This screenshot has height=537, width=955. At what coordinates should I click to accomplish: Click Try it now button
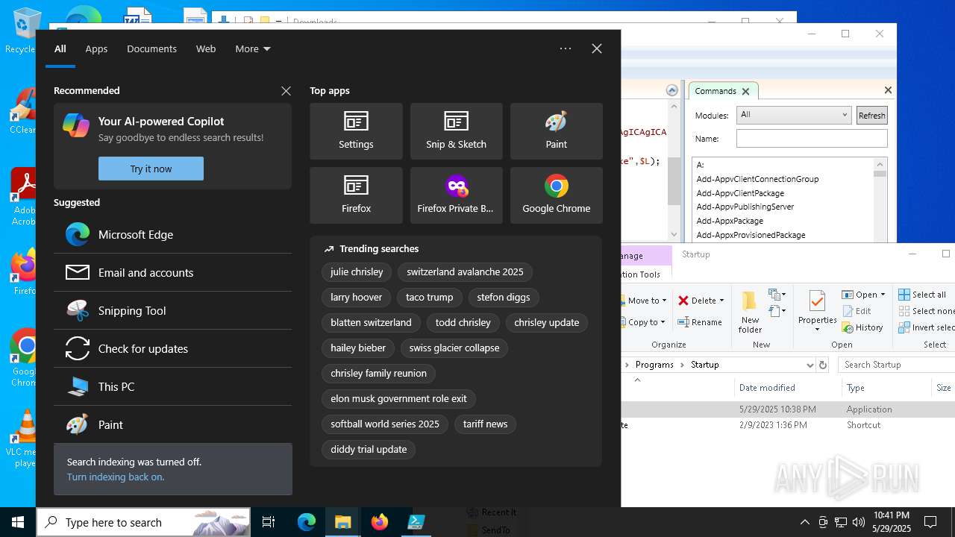151,169
